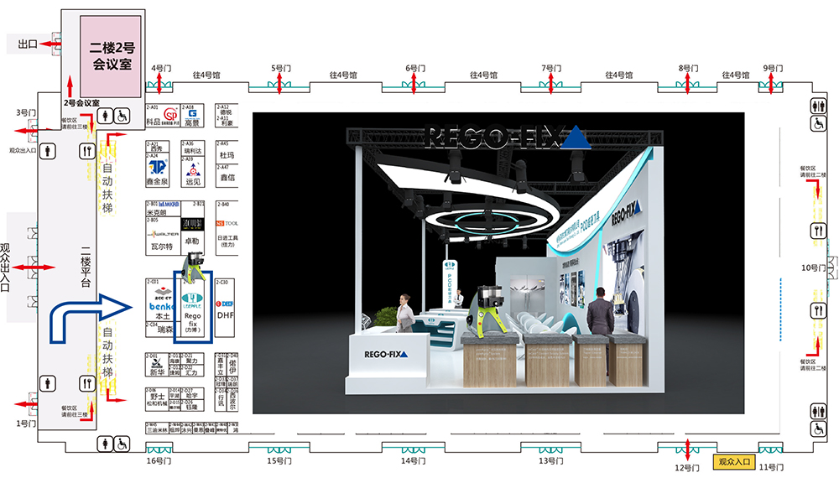Click the 1号门 label

click(26, 423)
